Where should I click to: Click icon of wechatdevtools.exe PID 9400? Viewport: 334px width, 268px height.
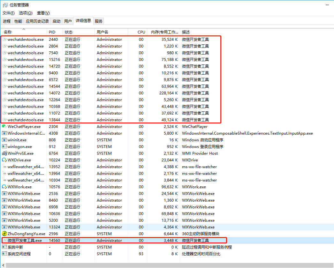tap(4, 73)
